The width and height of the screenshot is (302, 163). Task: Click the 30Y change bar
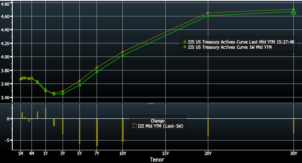click(293, 126)
